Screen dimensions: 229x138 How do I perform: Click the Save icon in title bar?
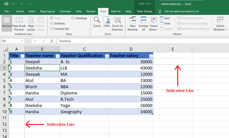click(x=6, y=4)
